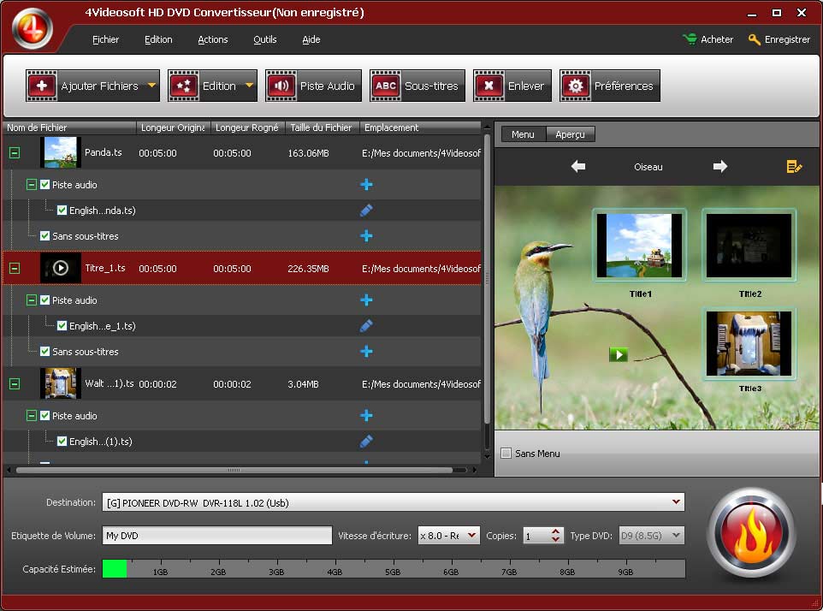Open Piste Audio from the toolbar
This screenshot has width=823, height=611.
pyautogui.click(x=313, y=86)
